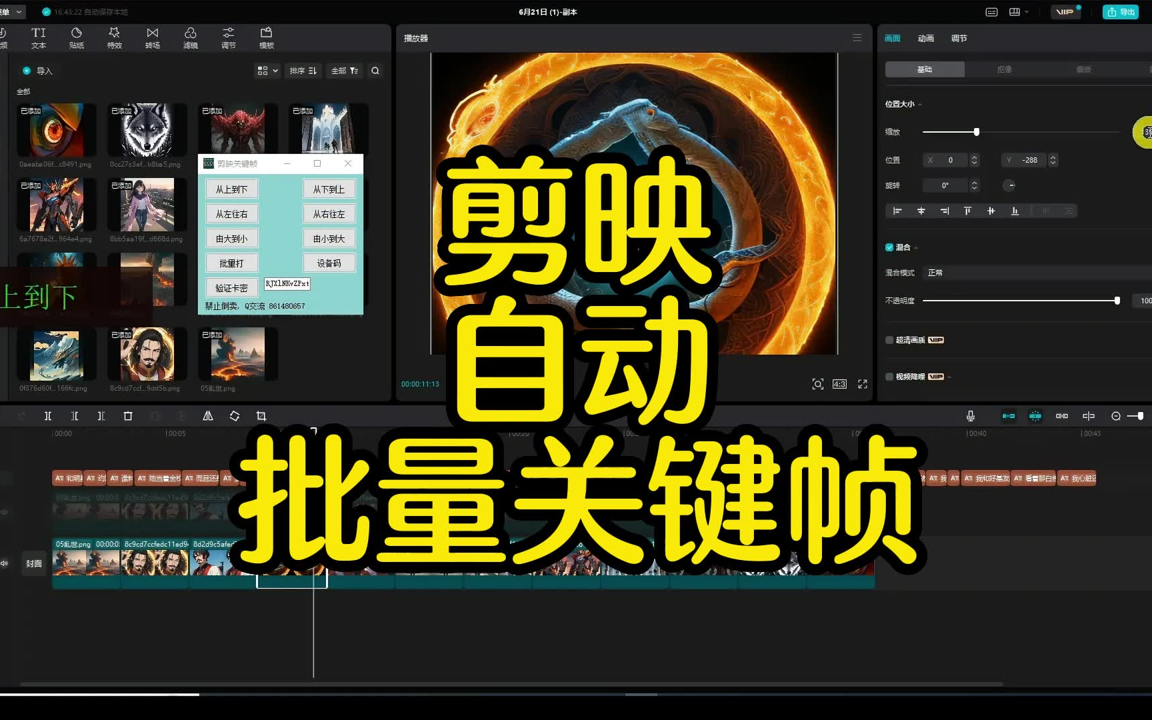Open the 调节 (Adjust) panel in top toolbar

click(x=229, y=38)
